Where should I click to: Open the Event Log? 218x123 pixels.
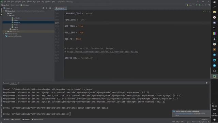tap(204, 120)
